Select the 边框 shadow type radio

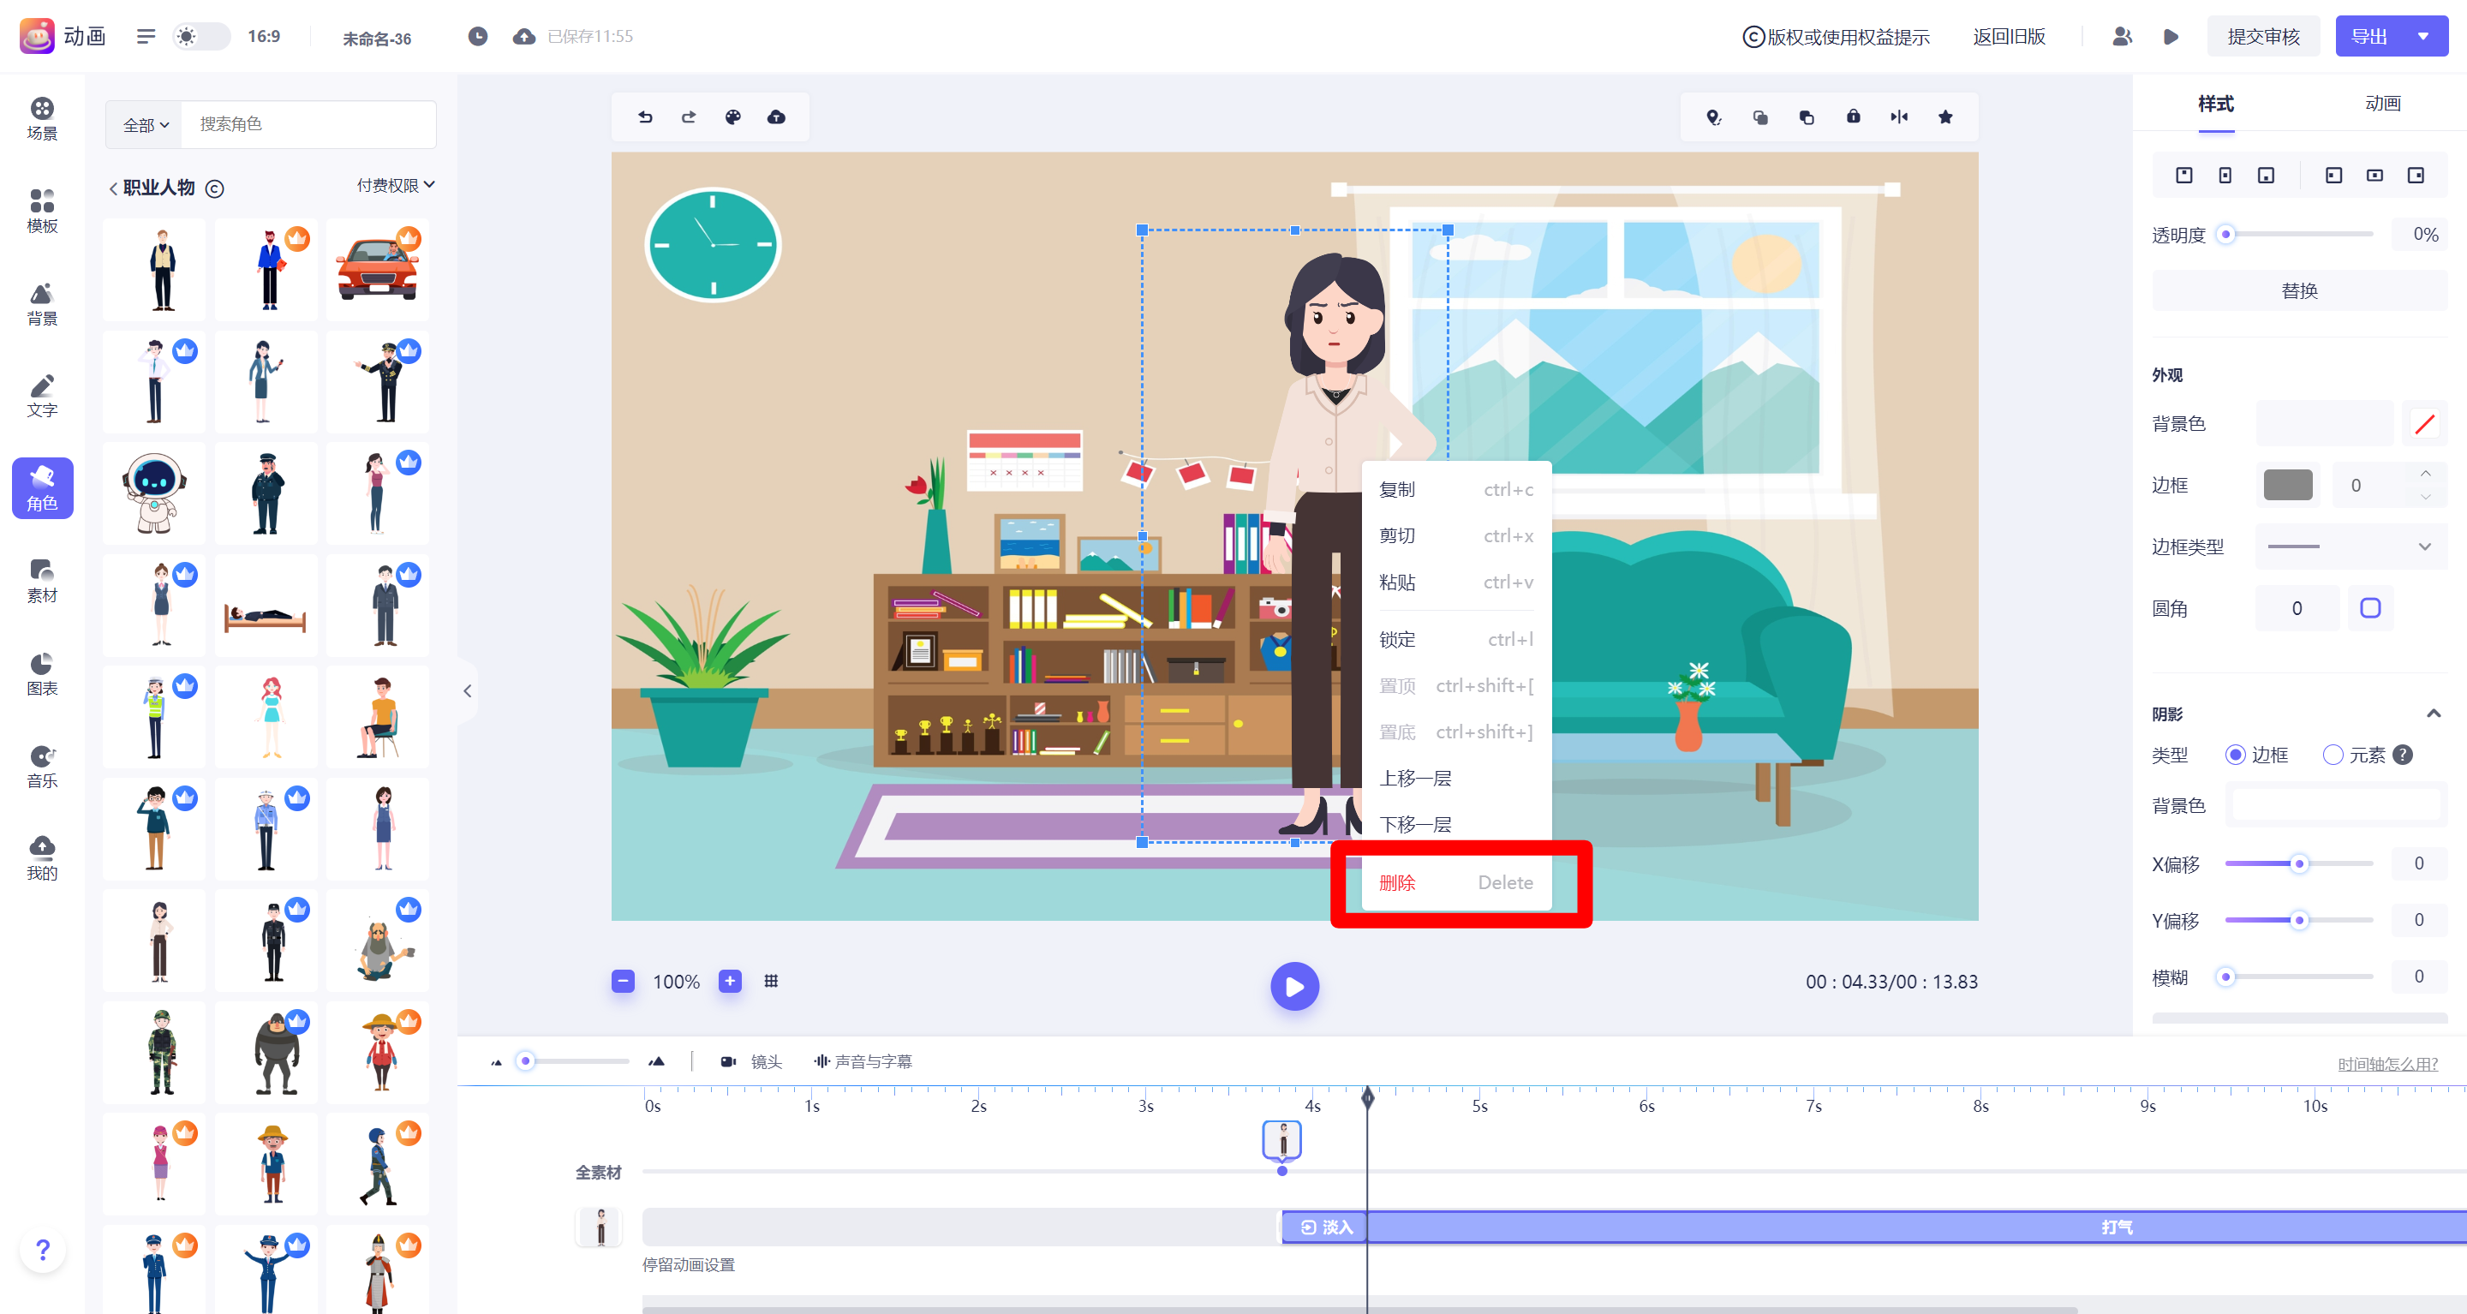coord(2235,755)
